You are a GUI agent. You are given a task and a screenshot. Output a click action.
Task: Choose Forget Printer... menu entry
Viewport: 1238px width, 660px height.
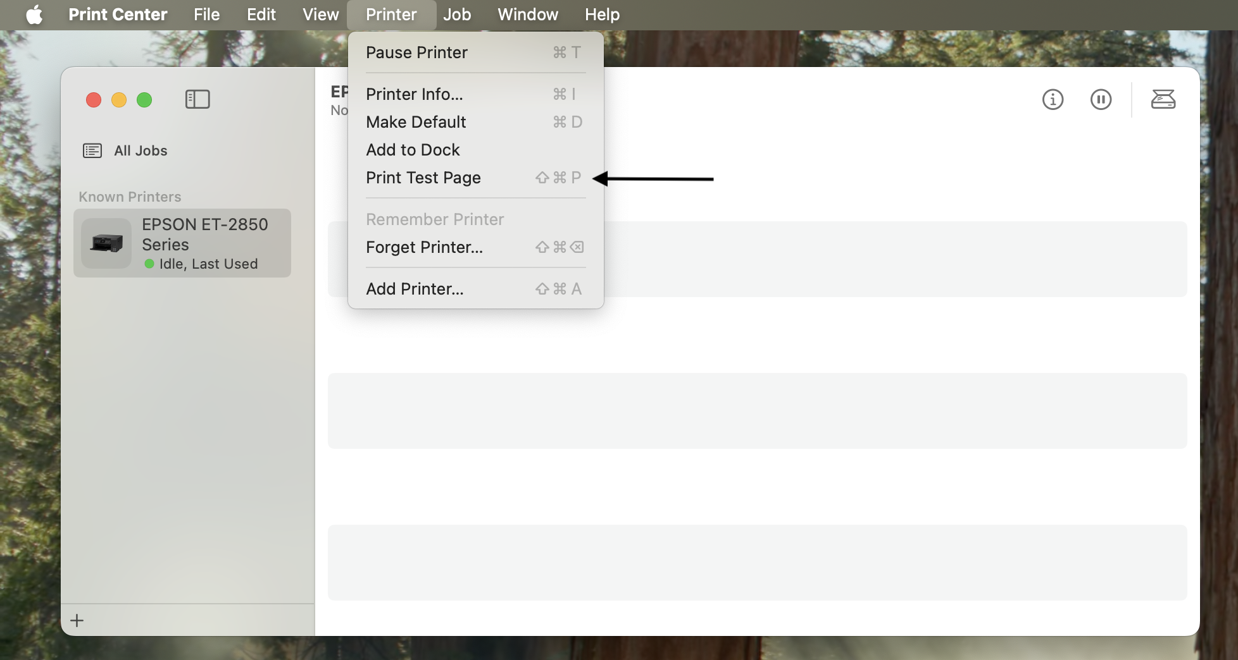tap(476, 247)
